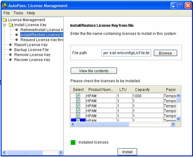The width and height of the screenshot is (193, 157).
Task: Open the Help menu
Action: [31, 13]
